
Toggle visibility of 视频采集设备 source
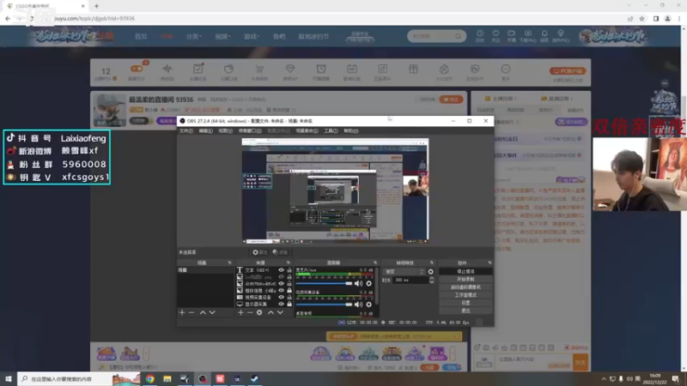(282, 297)
